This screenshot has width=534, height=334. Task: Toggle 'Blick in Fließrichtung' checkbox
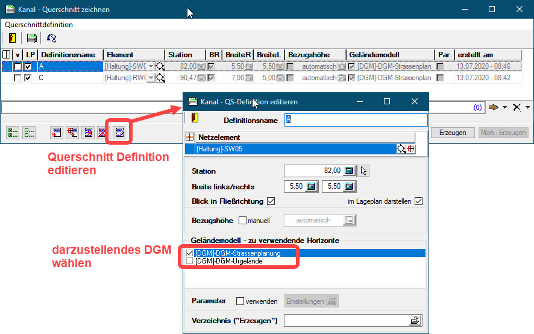[x=271, y=201]
